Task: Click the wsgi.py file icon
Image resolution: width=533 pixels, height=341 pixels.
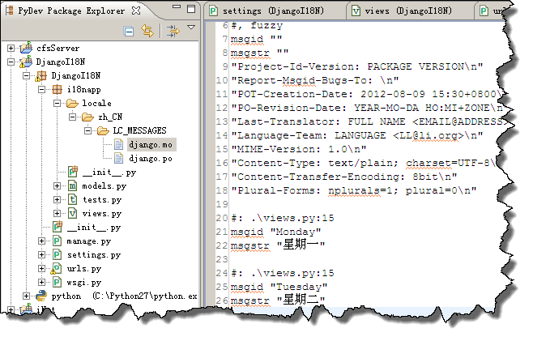Action: pyautogui.click(x=57, y=282)
